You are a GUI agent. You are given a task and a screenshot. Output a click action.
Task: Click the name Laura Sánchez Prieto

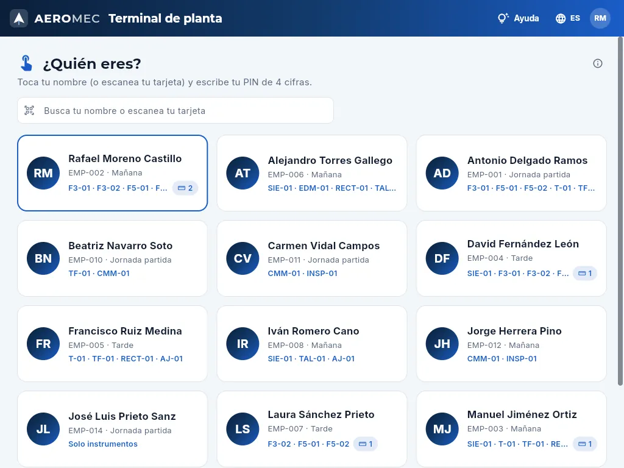[321, 414]
